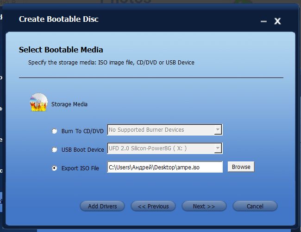
Task: Click the Add Drivers button
Action: [102, 206]
